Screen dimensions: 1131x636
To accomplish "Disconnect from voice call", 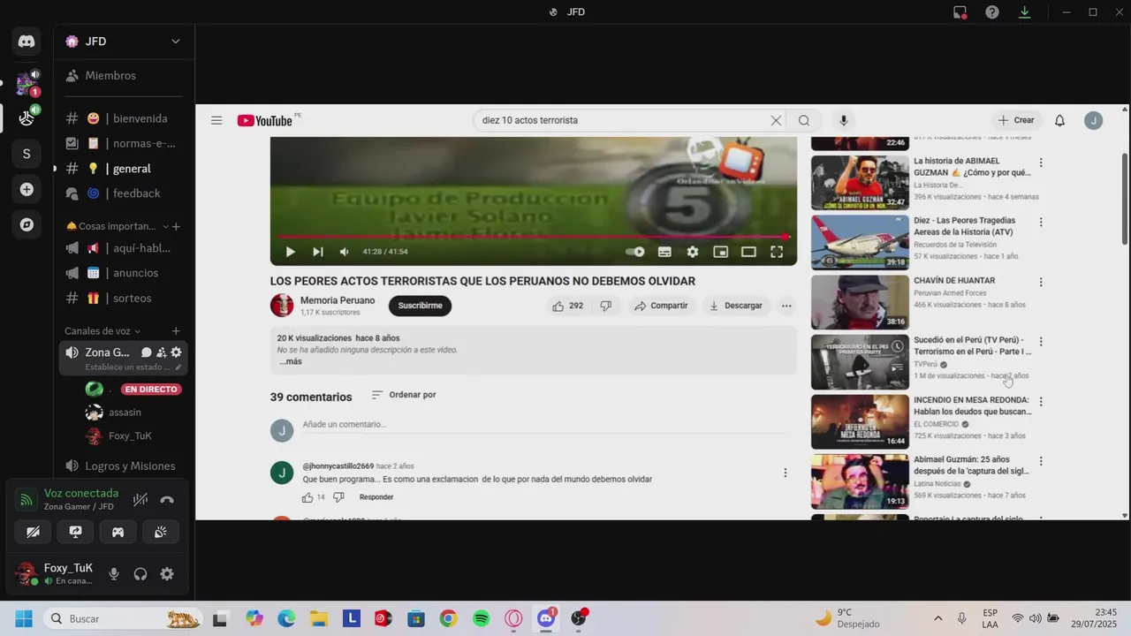I will [x=167, y=500].
